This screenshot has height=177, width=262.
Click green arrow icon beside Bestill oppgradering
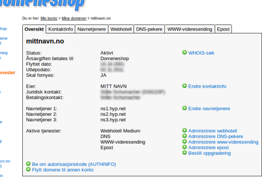point(184,152)
